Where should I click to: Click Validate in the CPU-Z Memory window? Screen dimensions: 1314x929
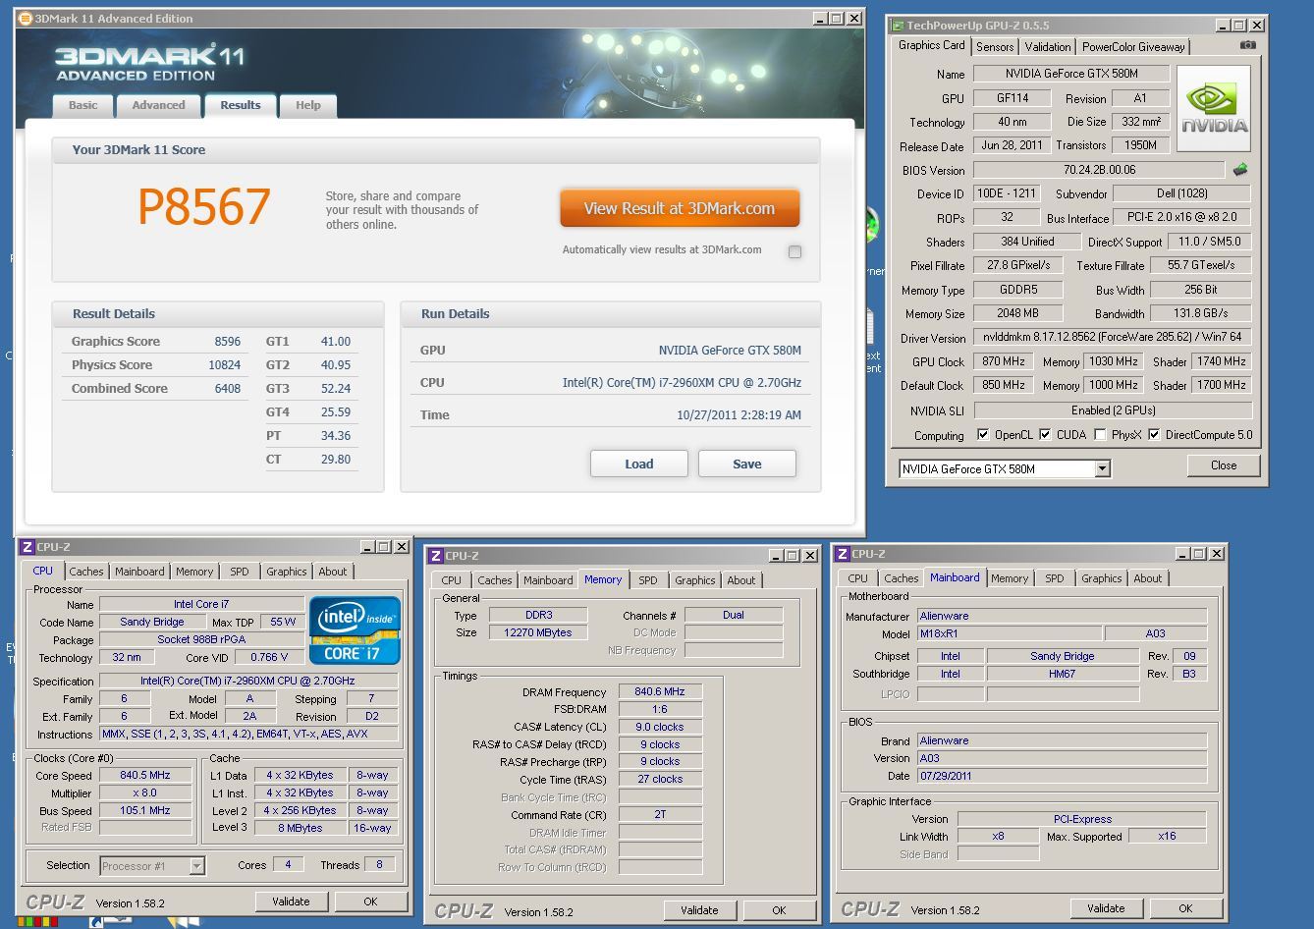click(x=699, y=910)
